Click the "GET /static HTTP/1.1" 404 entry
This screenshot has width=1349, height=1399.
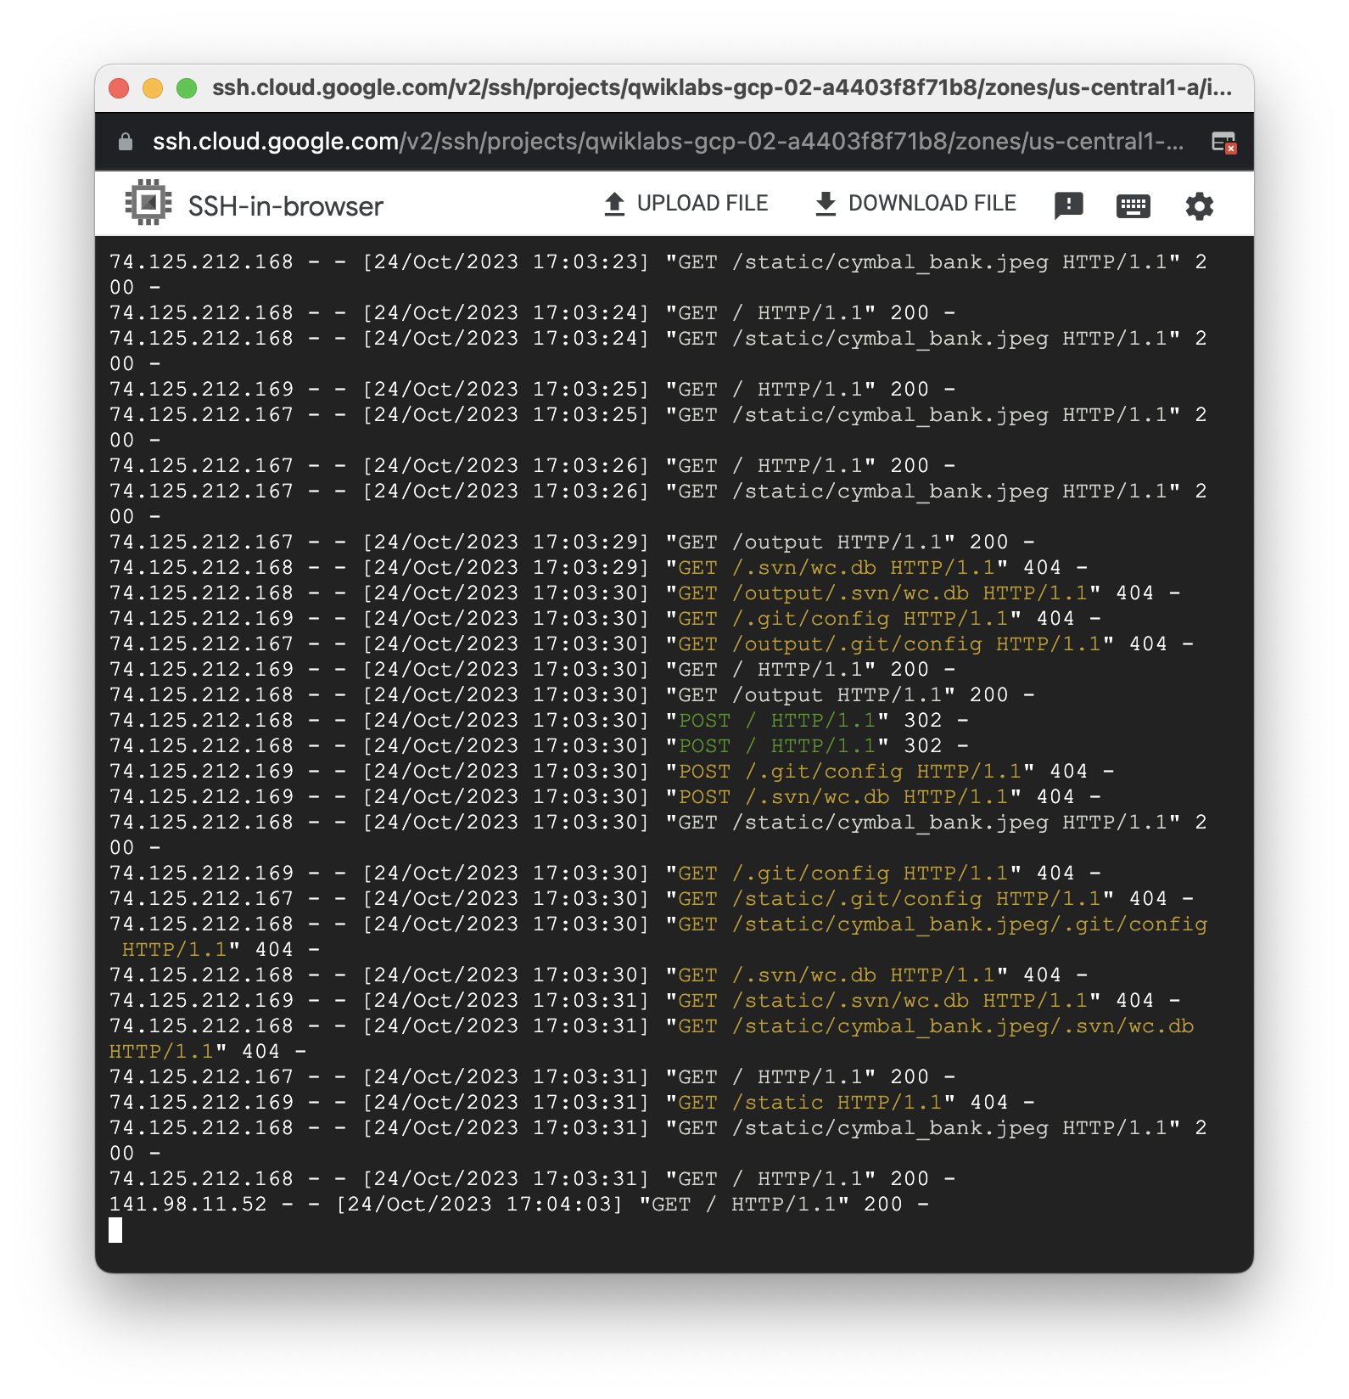[572, 1102]
